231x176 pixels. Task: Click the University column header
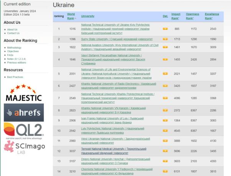(88, 16)
